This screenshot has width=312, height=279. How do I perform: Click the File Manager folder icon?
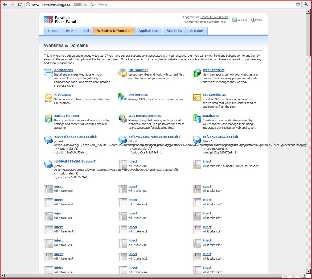[x=122, y=73]
